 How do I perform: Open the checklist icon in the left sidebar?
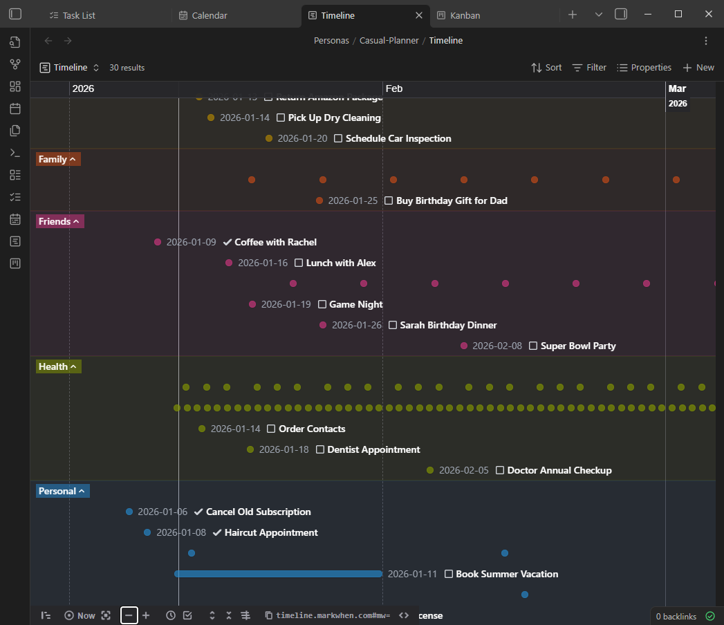tap(15, 196)
